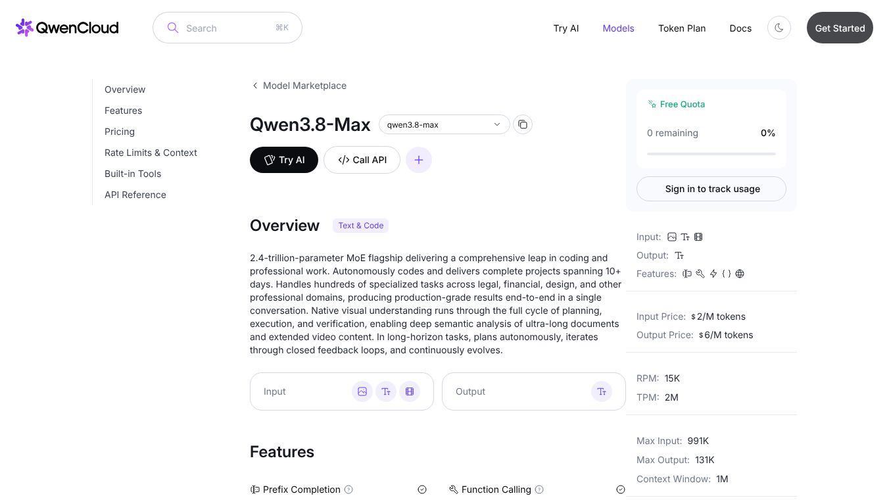889x500 pixels.
Task: Click checkmark for Prefix Completion
Action: pos(422,489)
